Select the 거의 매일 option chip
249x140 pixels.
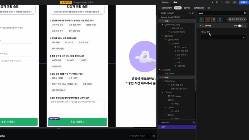(x=56, y=43)
